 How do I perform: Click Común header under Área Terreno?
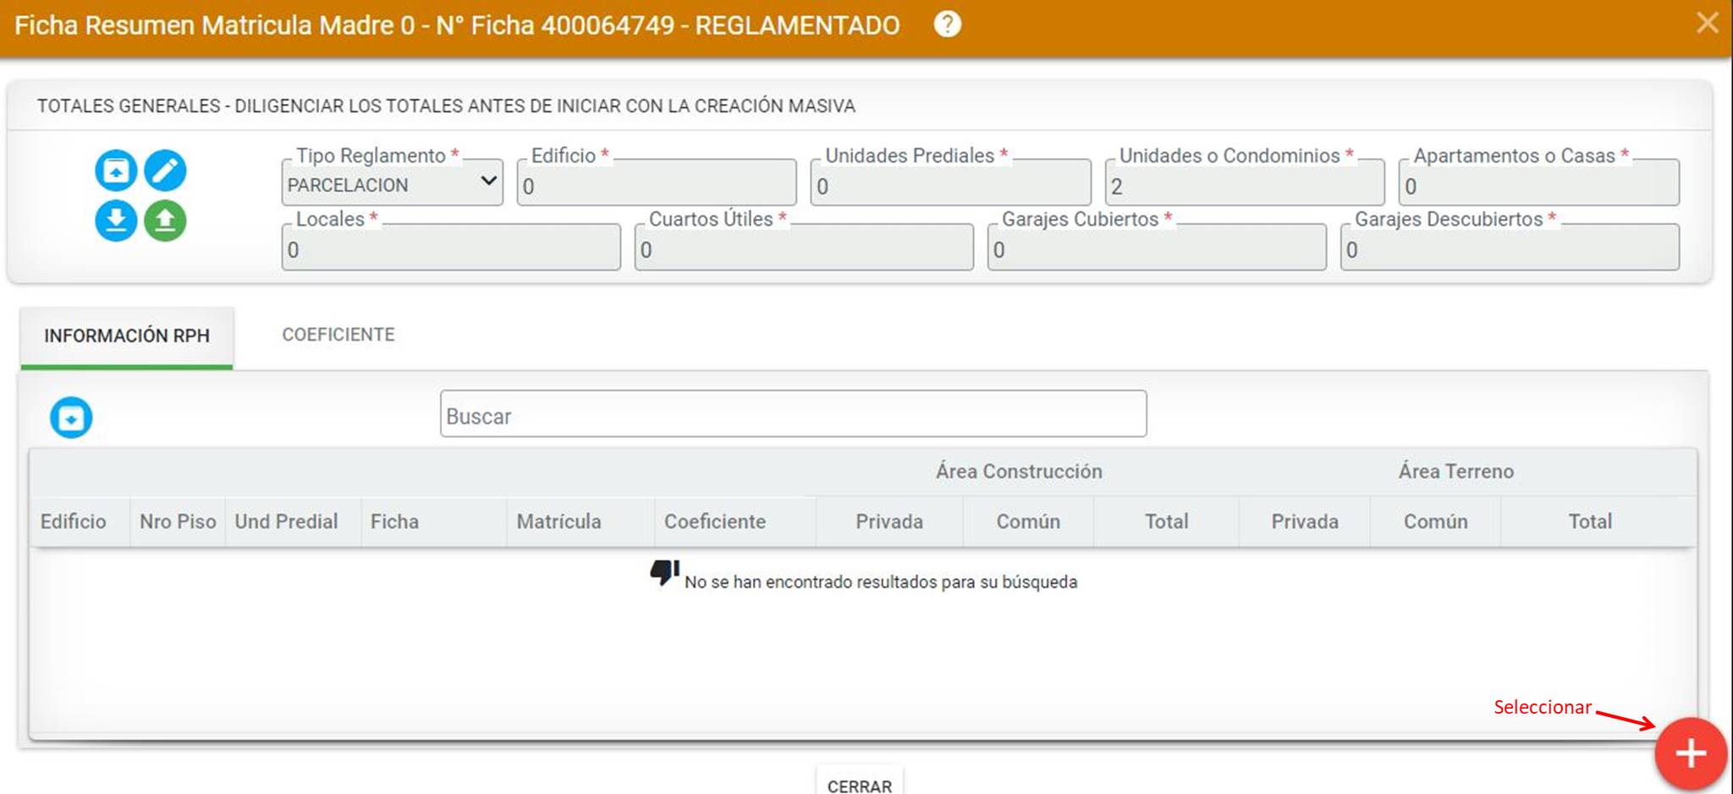1436,522
